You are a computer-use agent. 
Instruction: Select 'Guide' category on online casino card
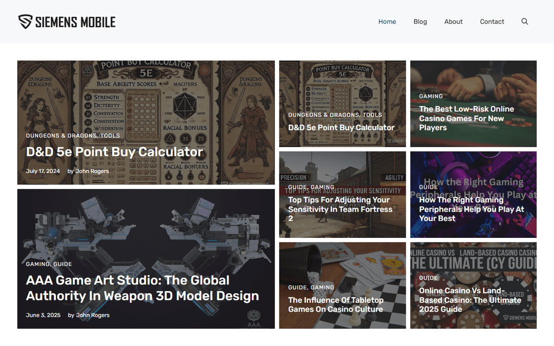coord(428,278)
